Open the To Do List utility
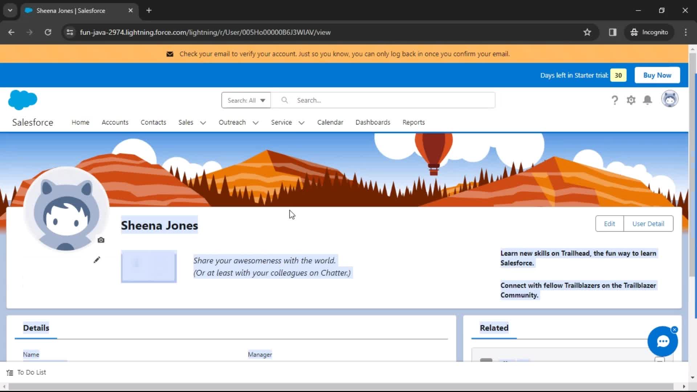The image size is (697, 392). 27,372
